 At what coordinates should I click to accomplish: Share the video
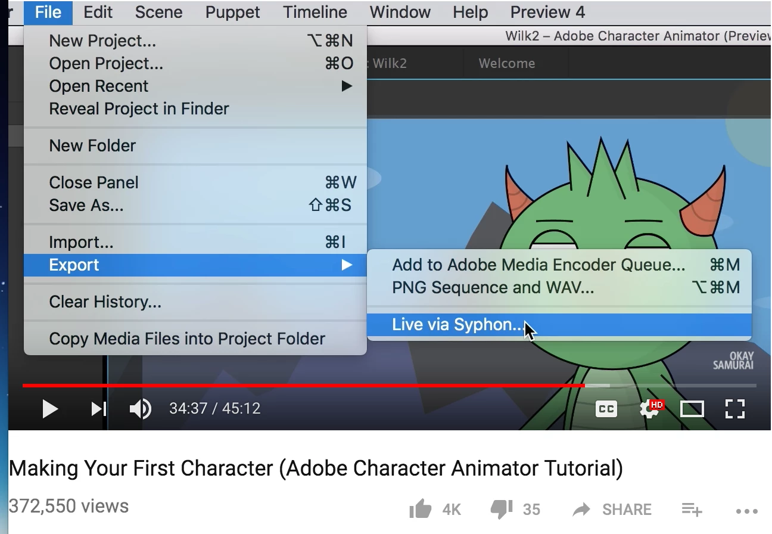coord(612,510)
